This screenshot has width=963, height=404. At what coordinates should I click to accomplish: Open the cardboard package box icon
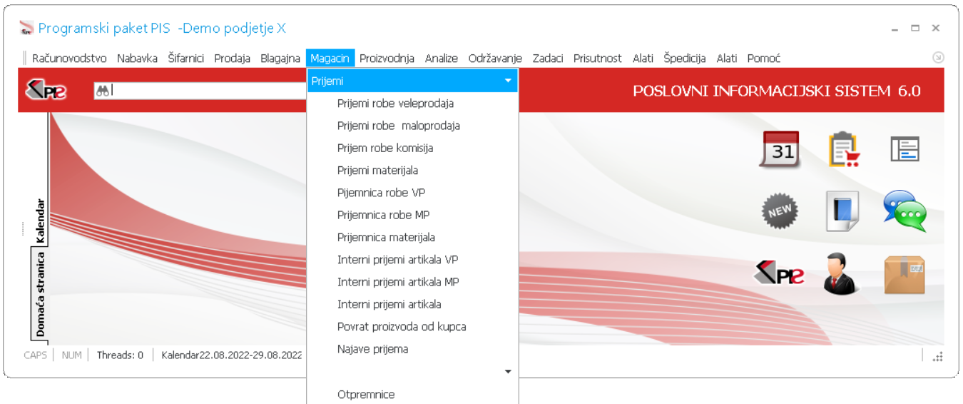click(x=905, y=275)
